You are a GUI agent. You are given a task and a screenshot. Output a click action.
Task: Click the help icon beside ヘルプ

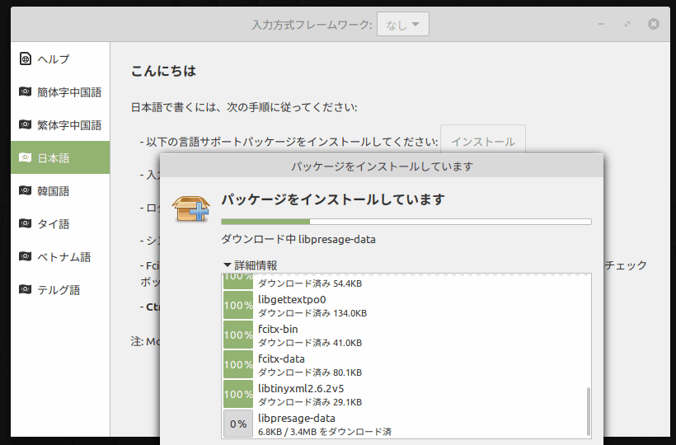(26, 59)
